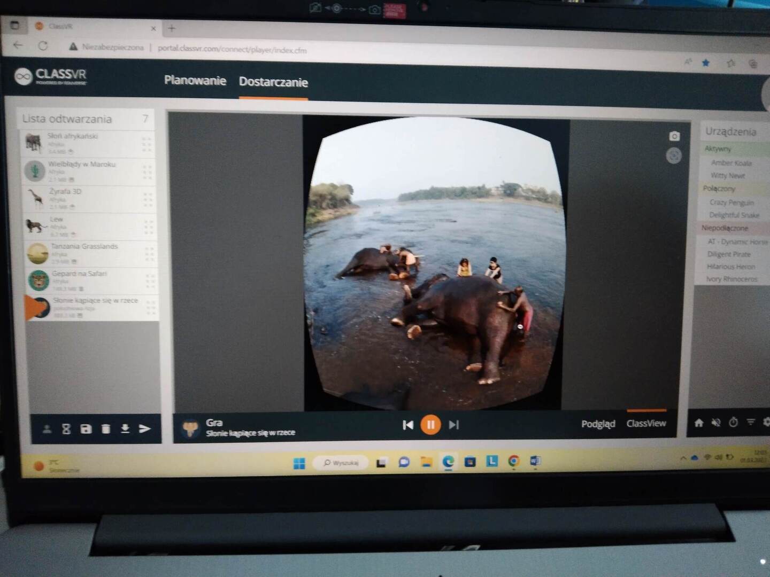Click the home icon under devices panel
This screenshot has width=770, height=577.
pyautogui.click(x=699, y=423)
